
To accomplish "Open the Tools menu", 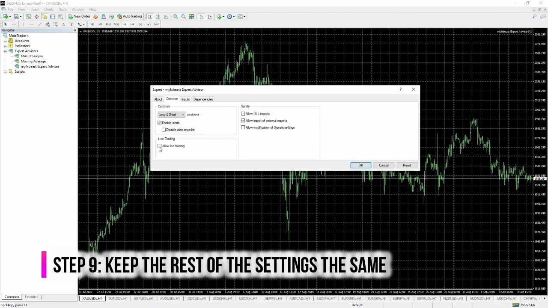I will click(x=63, y=9).
